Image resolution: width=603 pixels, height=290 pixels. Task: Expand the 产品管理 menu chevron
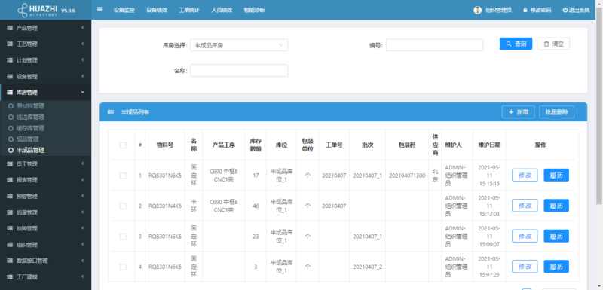(x=83, y=28)
